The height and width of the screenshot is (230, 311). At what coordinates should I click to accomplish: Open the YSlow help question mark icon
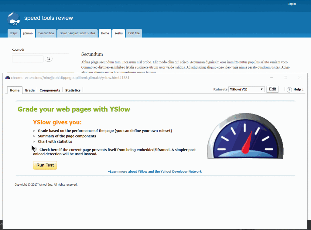(x=289, y=90)
